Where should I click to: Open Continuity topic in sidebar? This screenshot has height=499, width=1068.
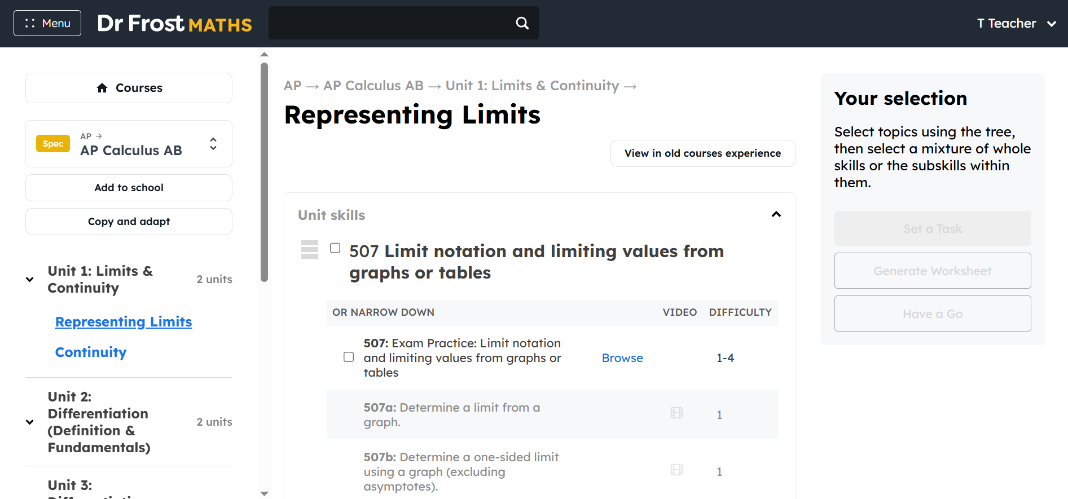pyautogui.click(x=91, y=352)
